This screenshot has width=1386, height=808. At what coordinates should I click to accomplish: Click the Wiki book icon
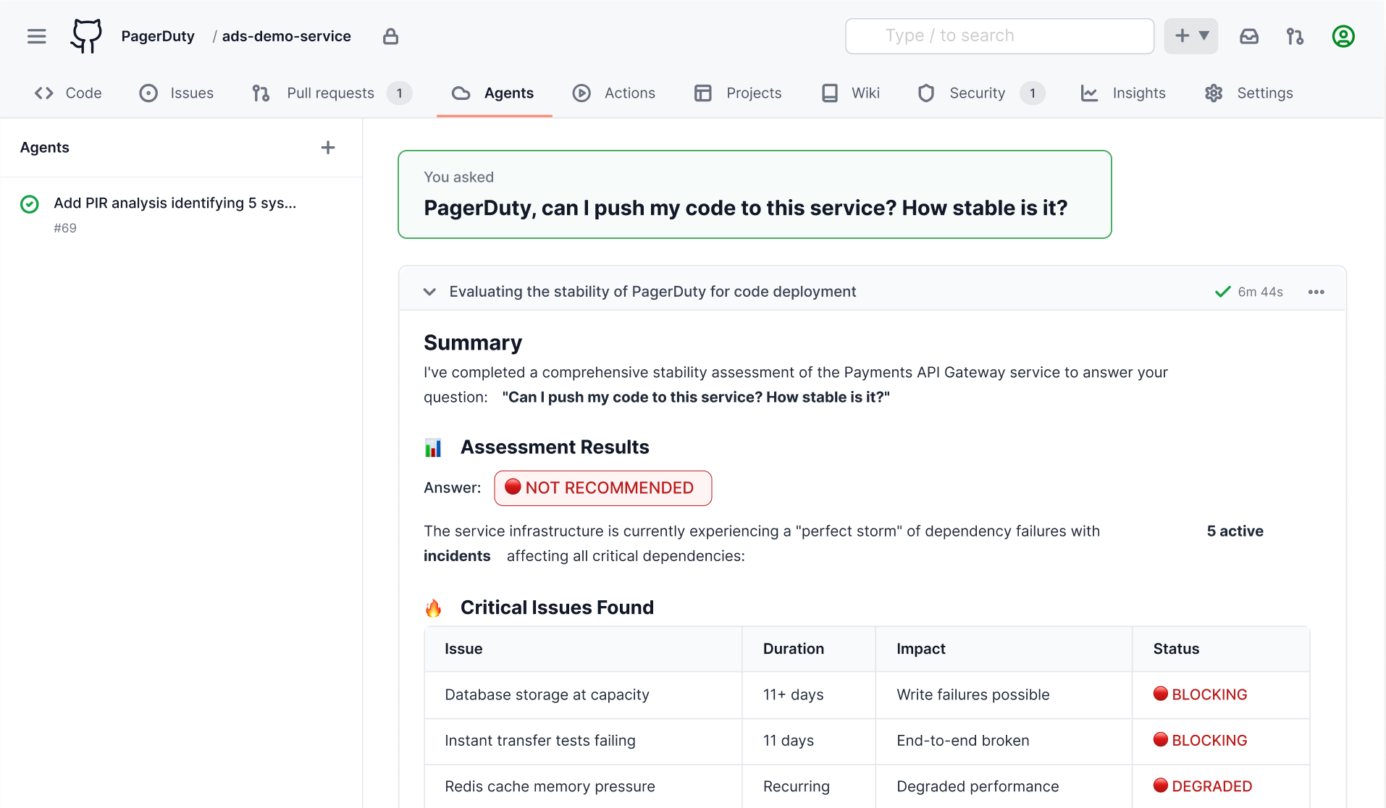click(x=828, y=93)
